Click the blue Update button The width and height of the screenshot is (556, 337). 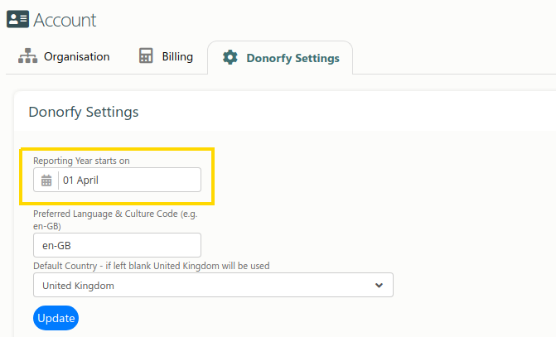pyautogui.click(x=56, y=318)
